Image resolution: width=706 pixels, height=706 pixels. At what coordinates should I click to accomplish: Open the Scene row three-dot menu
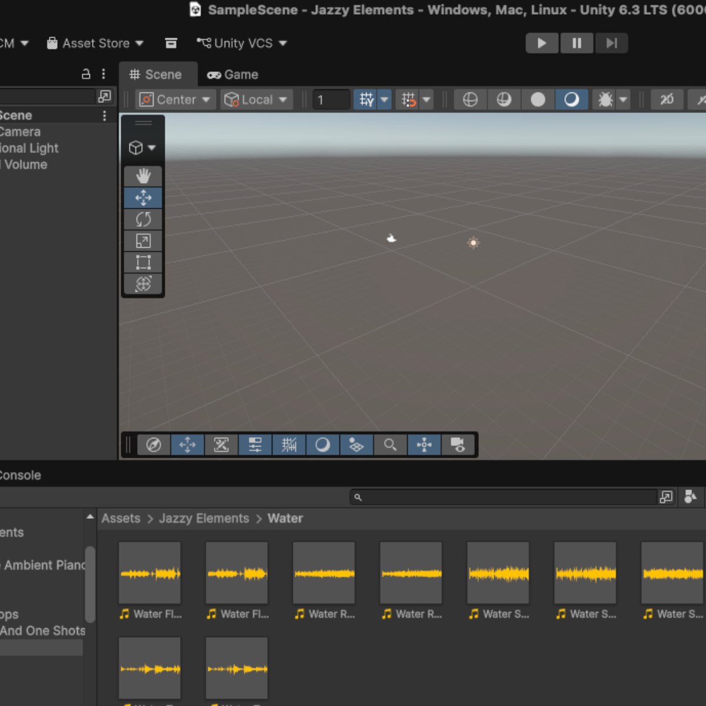pos(105,115)
